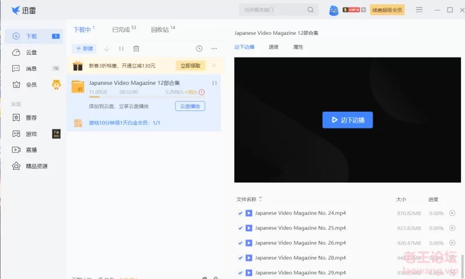
Task: Click the blue 边下边播 play button
Action: tap(348, 120)
